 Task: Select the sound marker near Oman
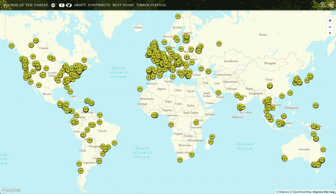(218, 92)
